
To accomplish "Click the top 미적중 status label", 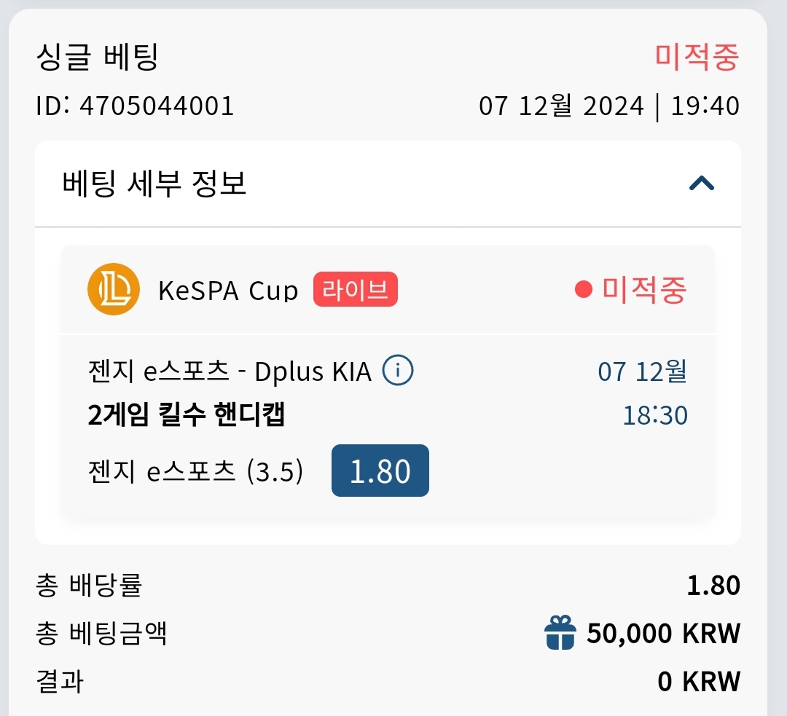I will 697,57.
